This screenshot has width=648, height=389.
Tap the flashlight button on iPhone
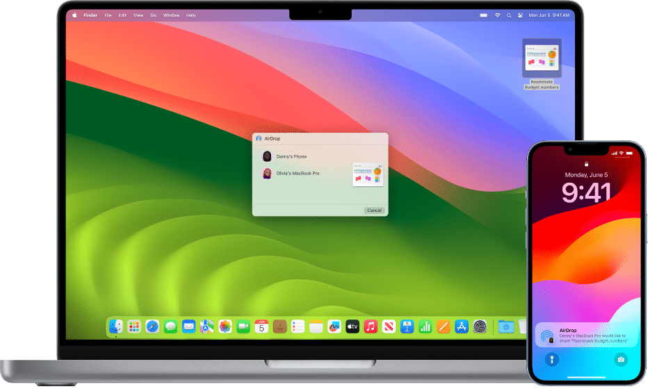(x=552, y=360)
